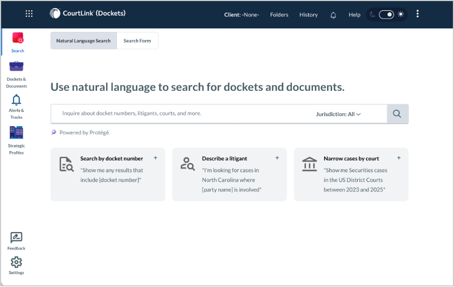Open Dockets & Documents briefcase icon

[x=16, y=67]
